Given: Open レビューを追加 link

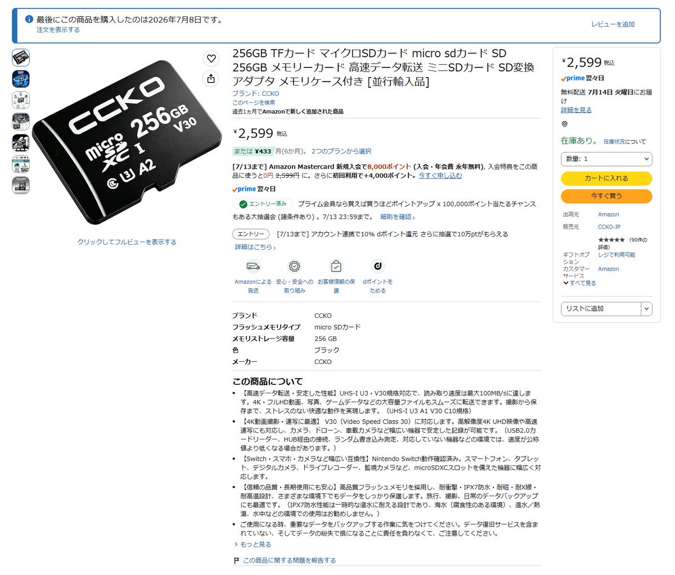Looking at the screenshot, I should (x=613, y=24).
